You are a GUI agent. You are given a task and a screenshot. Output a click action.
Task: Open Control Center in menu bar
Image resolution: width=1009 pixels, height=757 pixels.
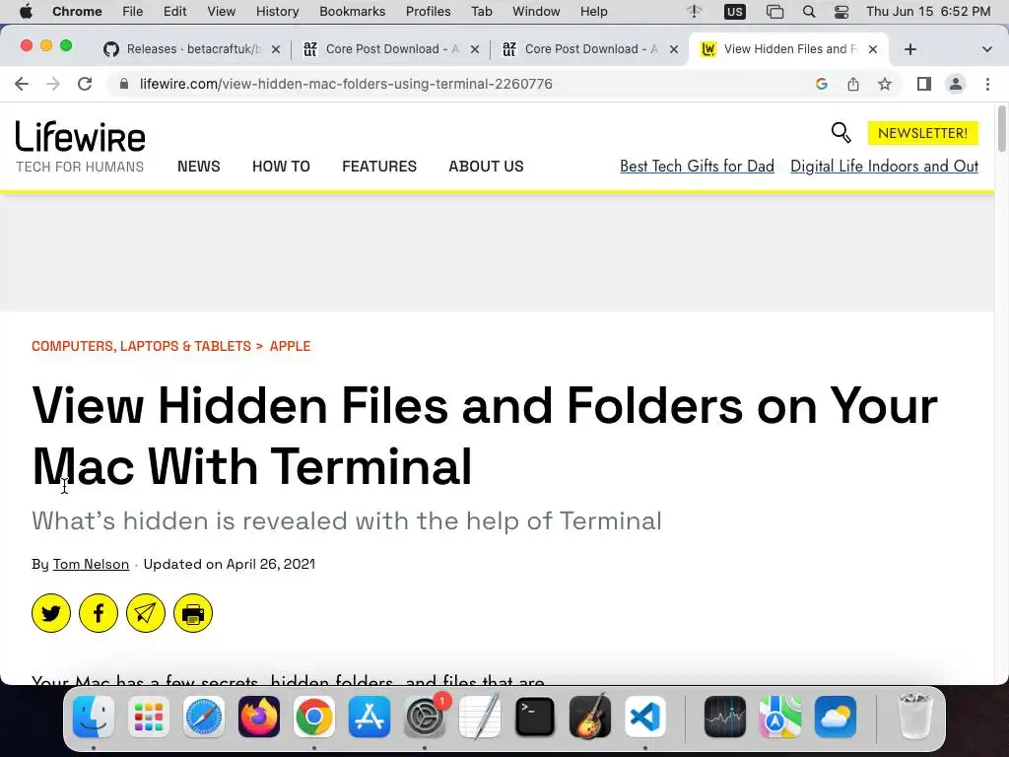841,12
